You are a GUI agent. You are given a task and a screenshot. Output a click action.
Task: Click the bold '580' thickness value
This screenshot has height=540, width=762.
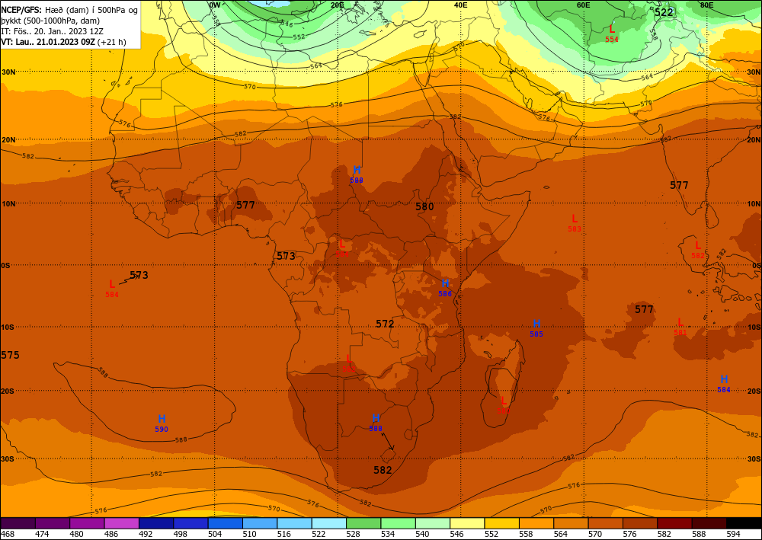tap(424, 206)
